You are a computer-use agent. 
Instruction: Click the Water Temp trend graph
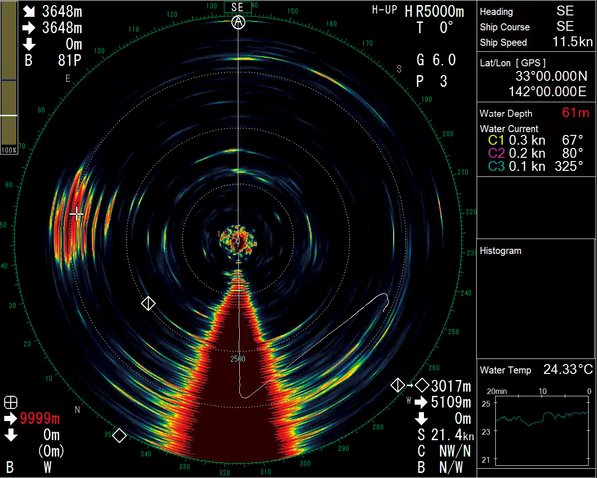click(542, 431)
